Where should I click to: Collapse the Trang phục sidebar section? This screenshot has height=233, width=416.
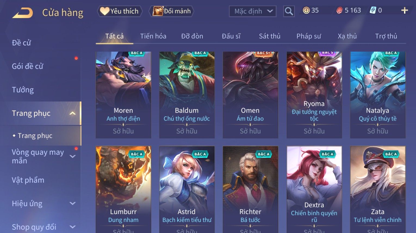coord(73,113)
